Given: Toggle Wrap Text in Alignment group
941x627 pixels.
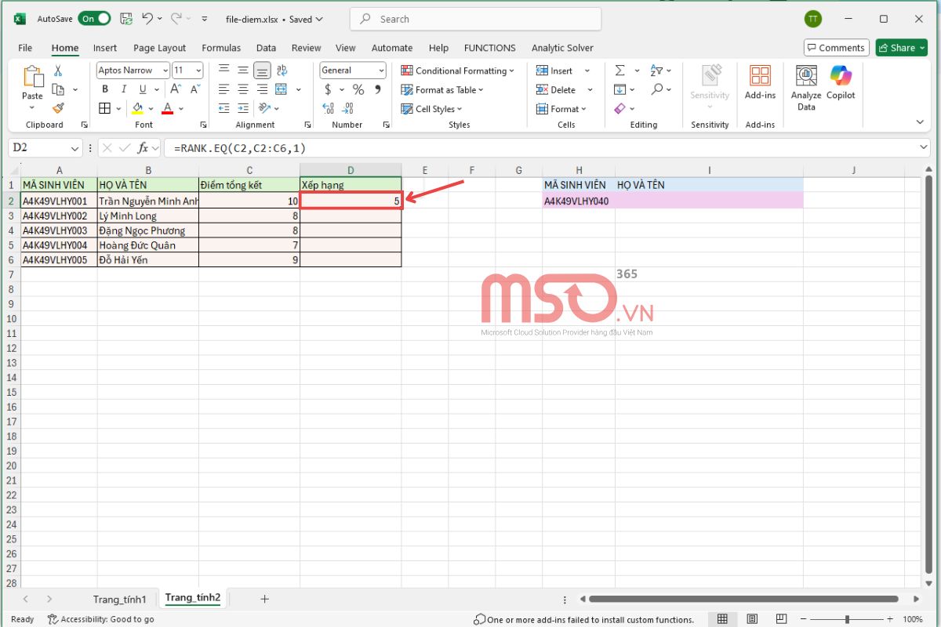Looking at the screenshot, I should coord(281,71).
